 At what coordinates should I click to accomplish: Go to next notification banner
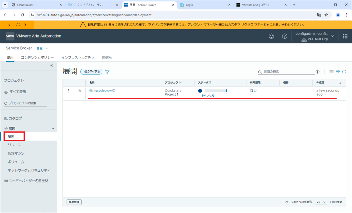coord(25,25)
